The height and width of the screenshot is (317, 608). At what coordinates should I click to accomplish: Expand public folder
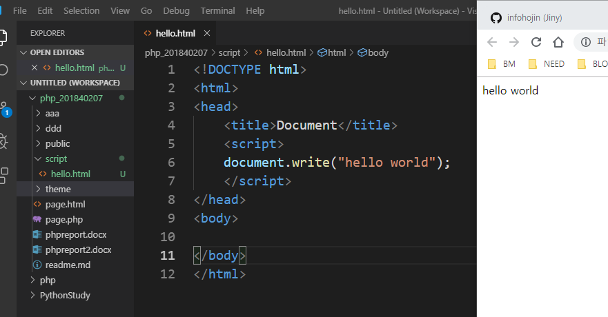coord(38,143)
